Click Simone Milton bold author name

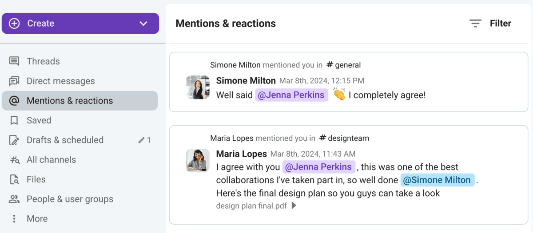click(x=246, y=81)
